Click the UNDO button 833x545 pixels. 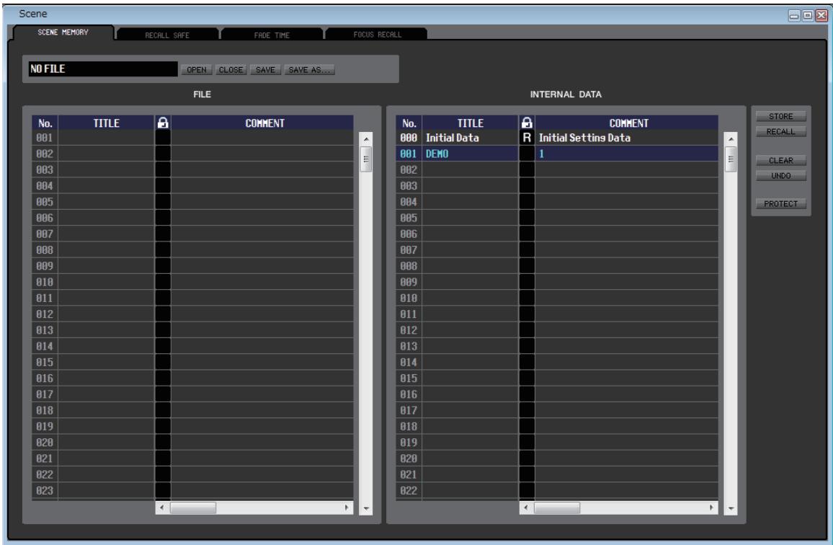pos(781,176)
